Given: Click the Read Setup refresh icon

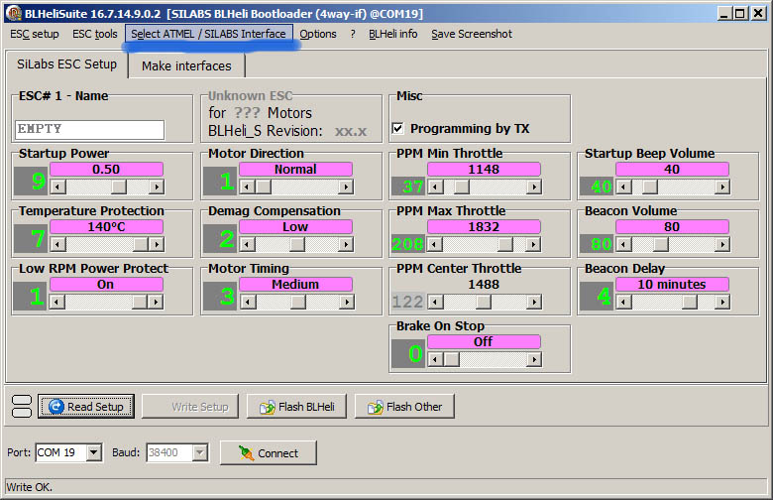Looking at the screenshot, I should pos(56,406).
